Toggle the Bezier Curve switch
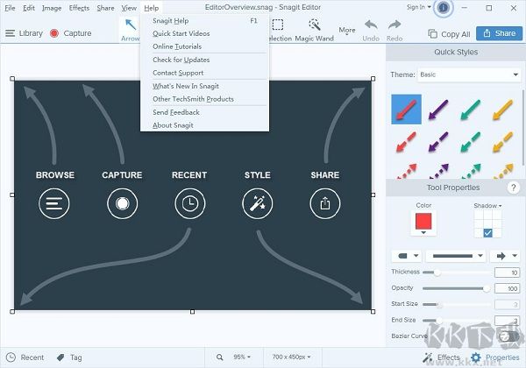The width and height of the screenshot is (526, 368). (x=508, y=336)
